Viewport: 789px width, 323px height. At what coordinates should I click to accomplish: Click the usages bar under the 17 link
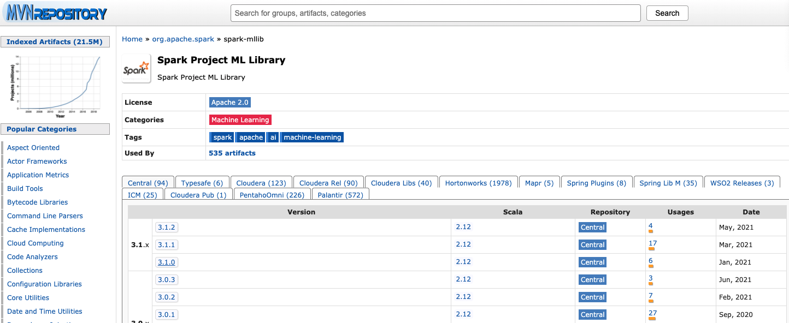point(651,249)
